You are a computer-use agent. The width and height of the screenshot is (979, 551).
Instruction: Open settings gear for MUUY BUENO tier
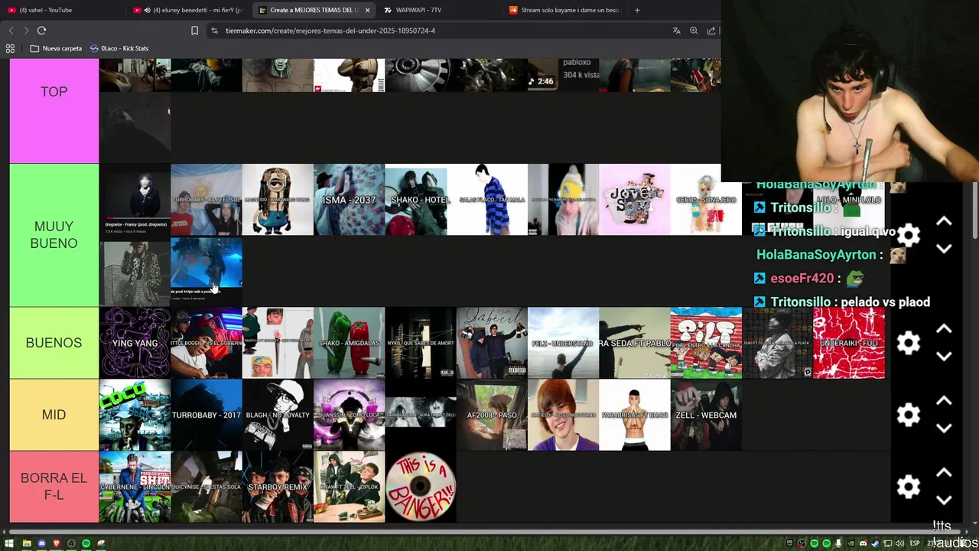908,235
